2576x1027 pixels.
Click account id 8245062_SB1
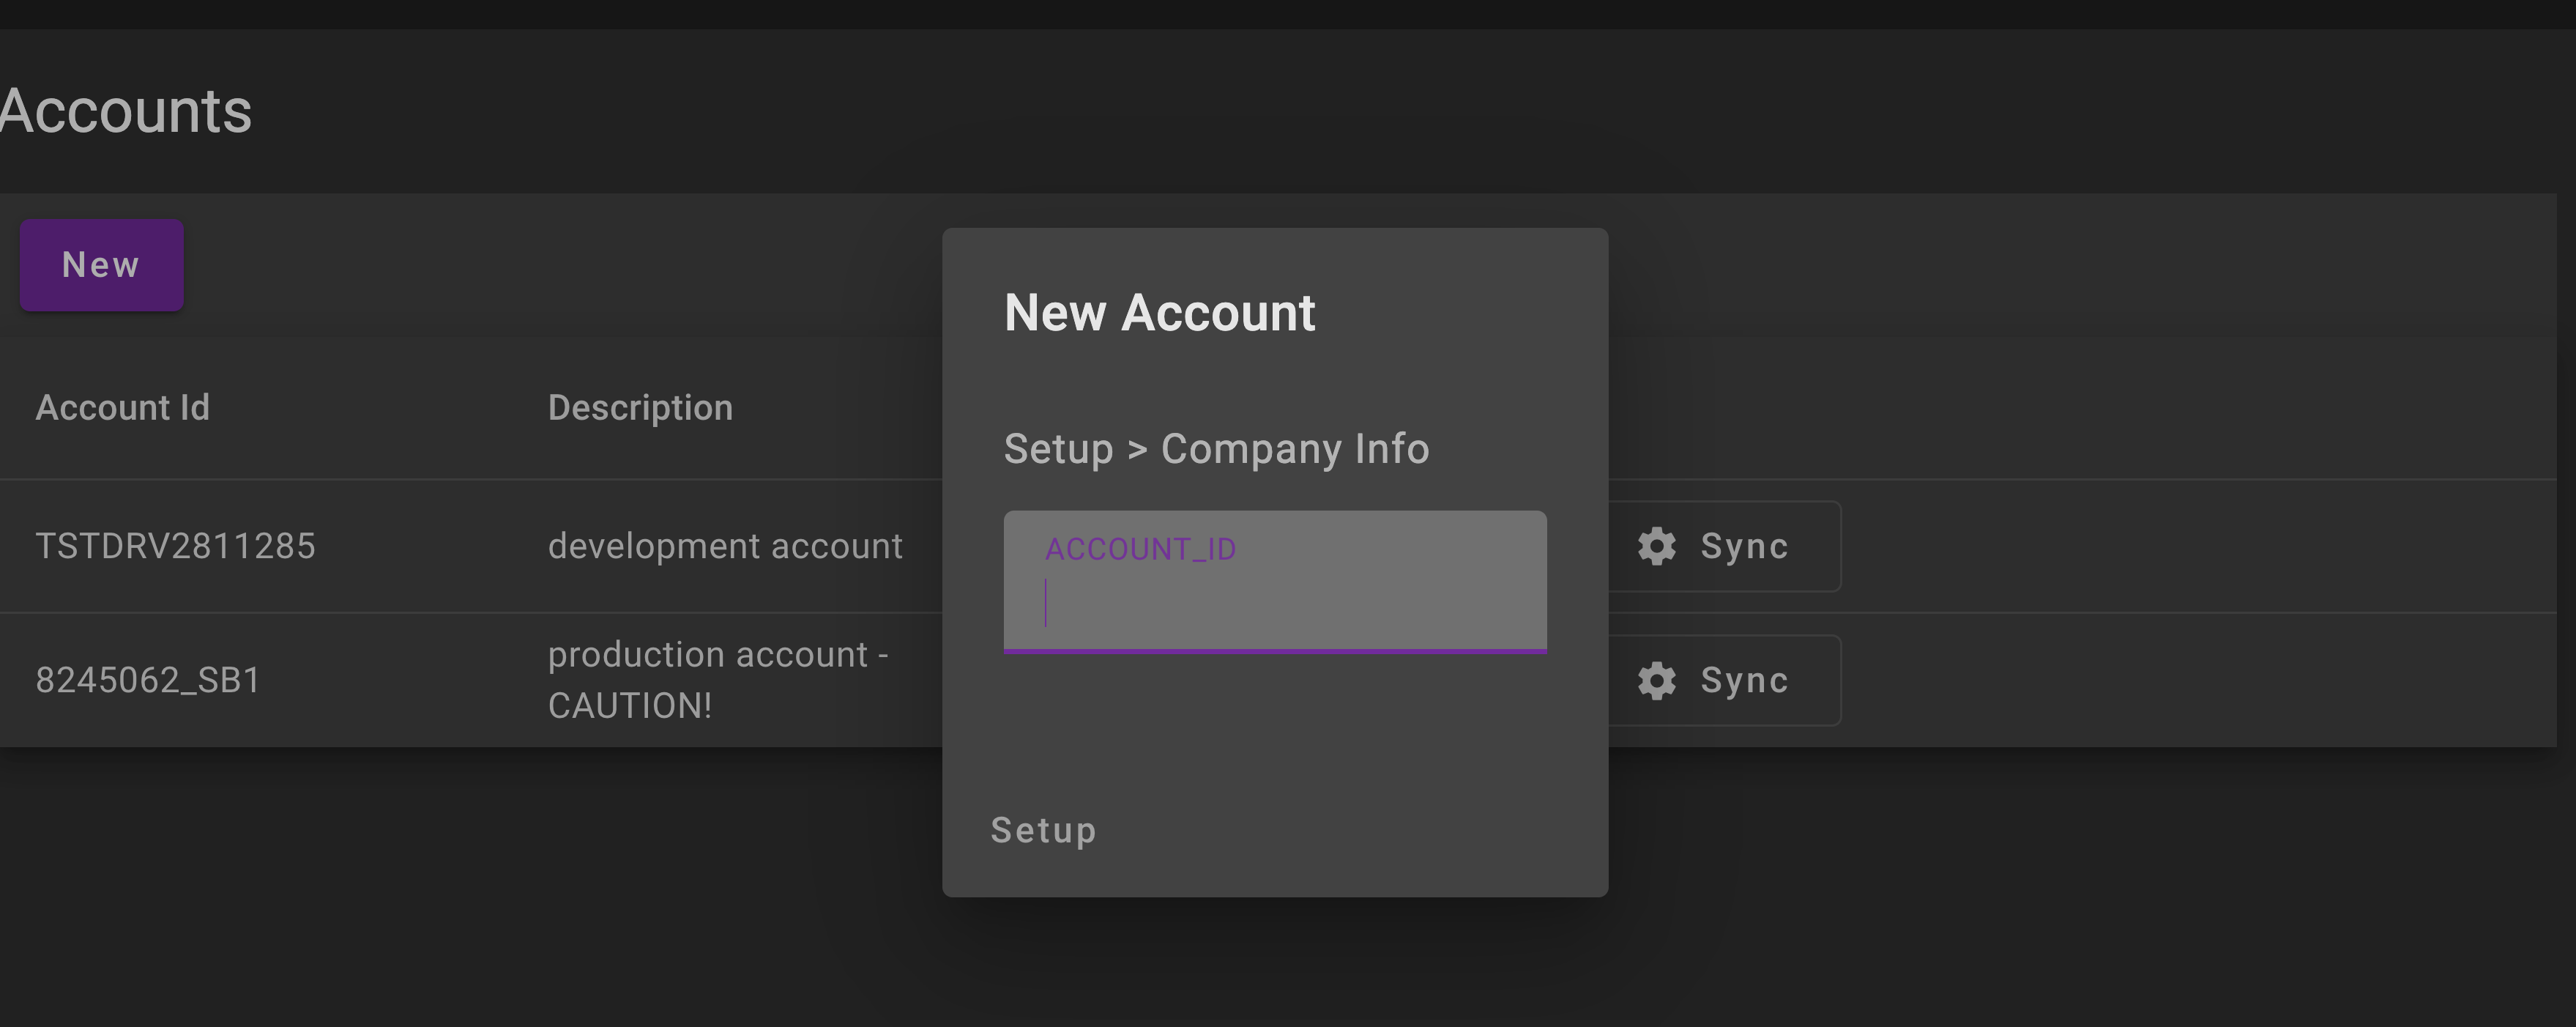click(148, 680)
